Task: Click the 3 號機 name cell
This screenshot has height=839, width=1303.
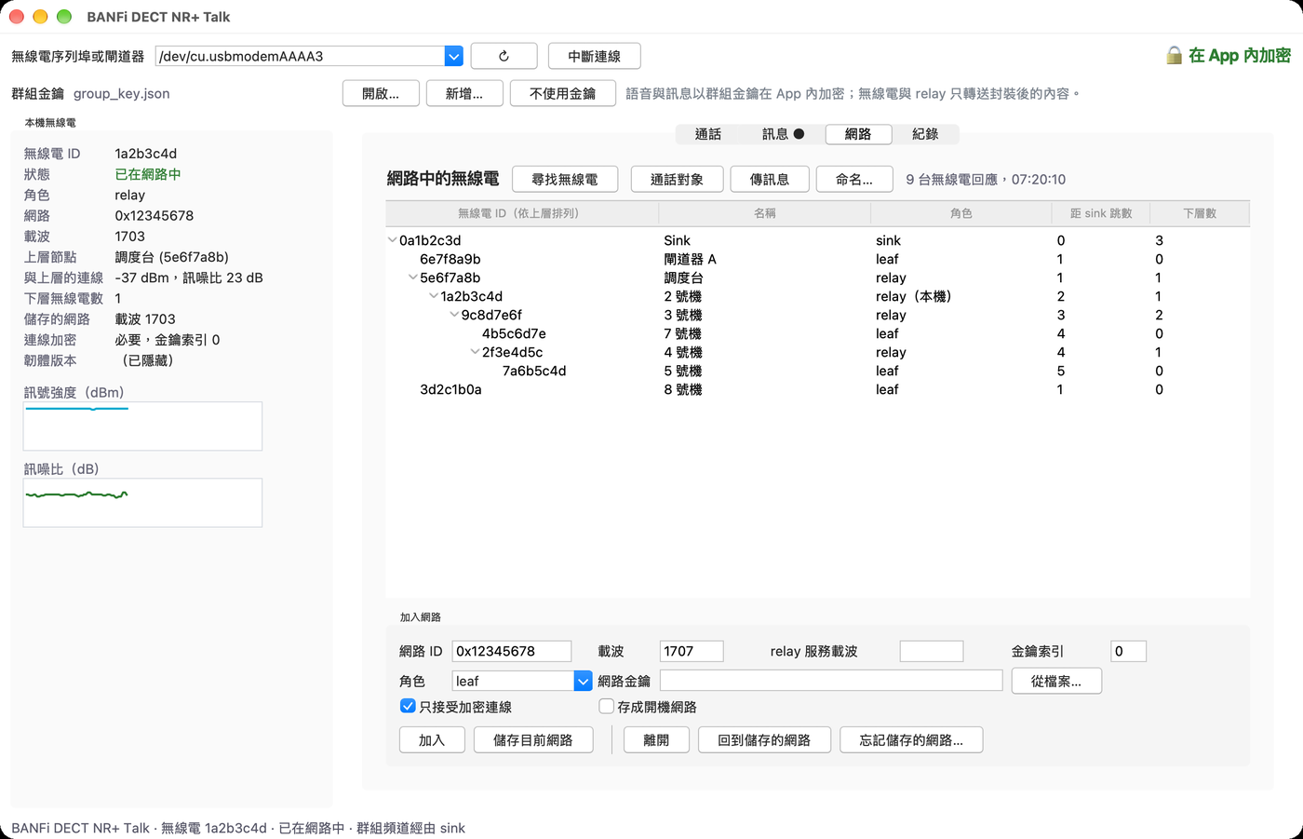Action: tap(683, 315)
